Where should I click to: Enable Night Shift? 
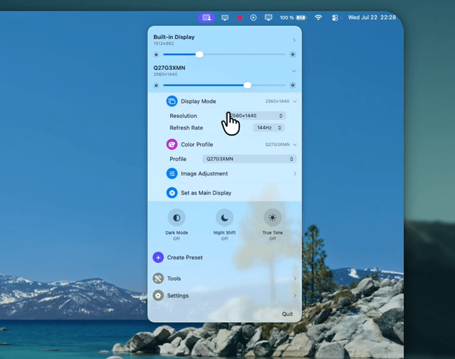224,218
